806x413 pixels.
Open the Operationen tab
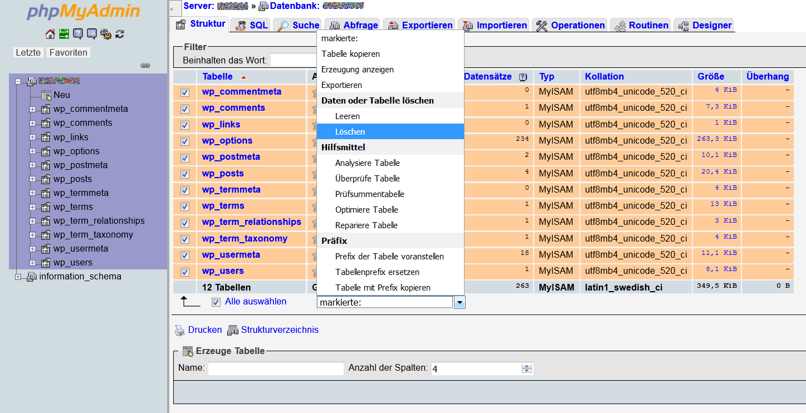click(570, 25)
